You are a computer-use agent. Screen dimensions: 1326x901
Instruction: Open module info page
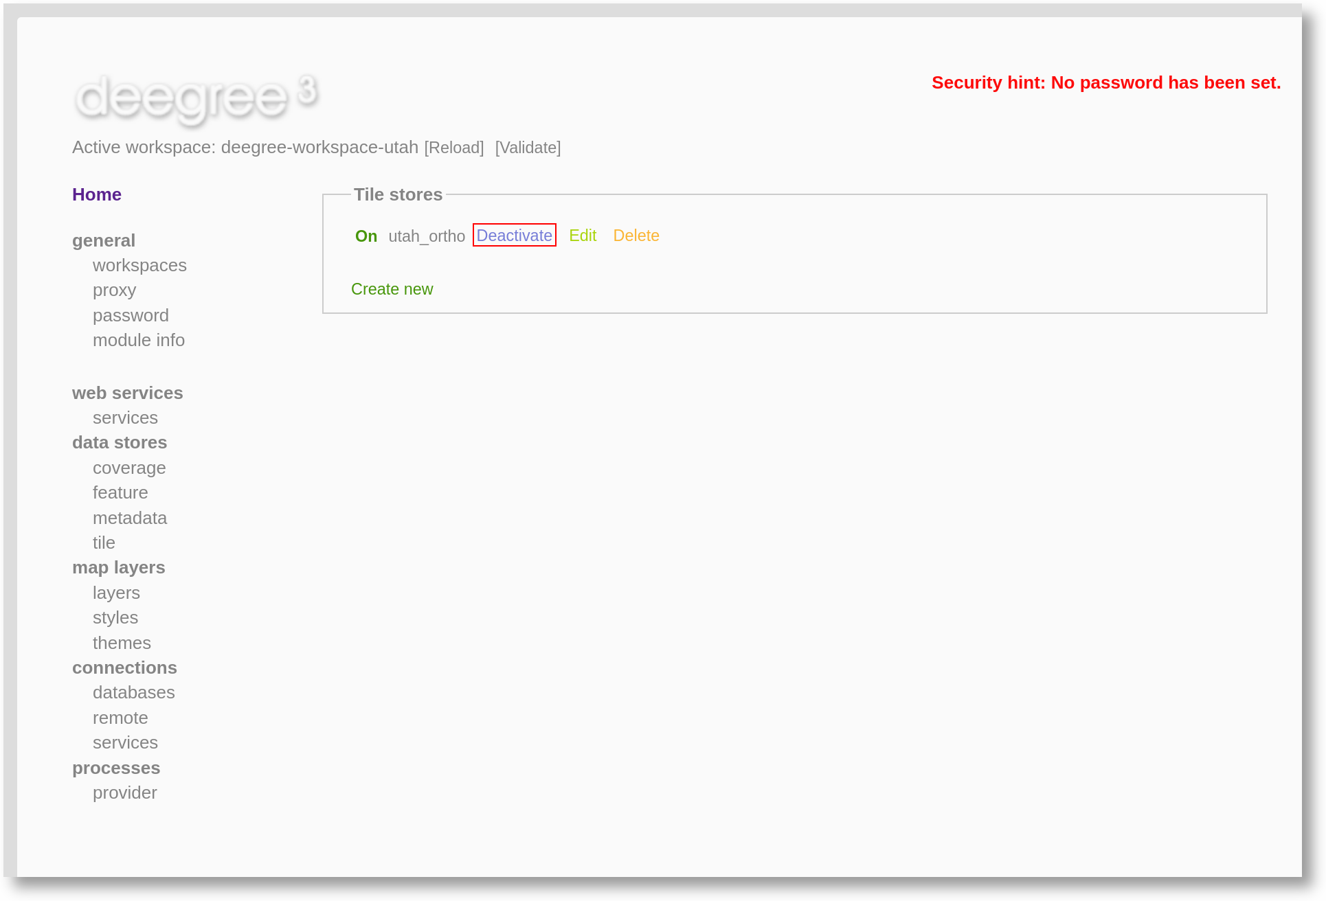click(139, 340)
